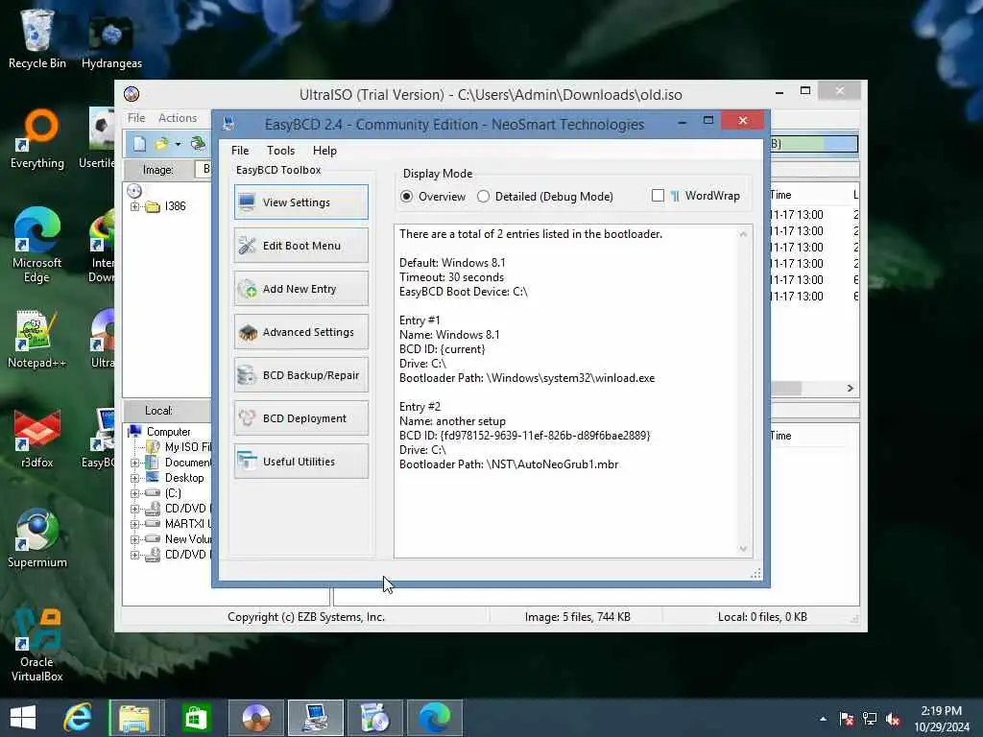Open Edit Boot Menu section
Viewport: 983px width, 737px height.
coord(300,246)
